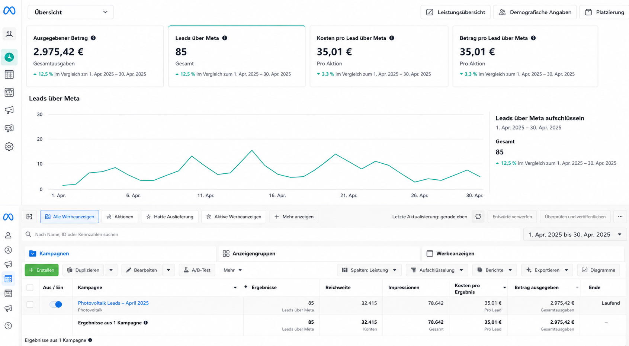Click the Meta logo in the lower Ads Manager
The image size is (629, 346).
tap(8, 217)
